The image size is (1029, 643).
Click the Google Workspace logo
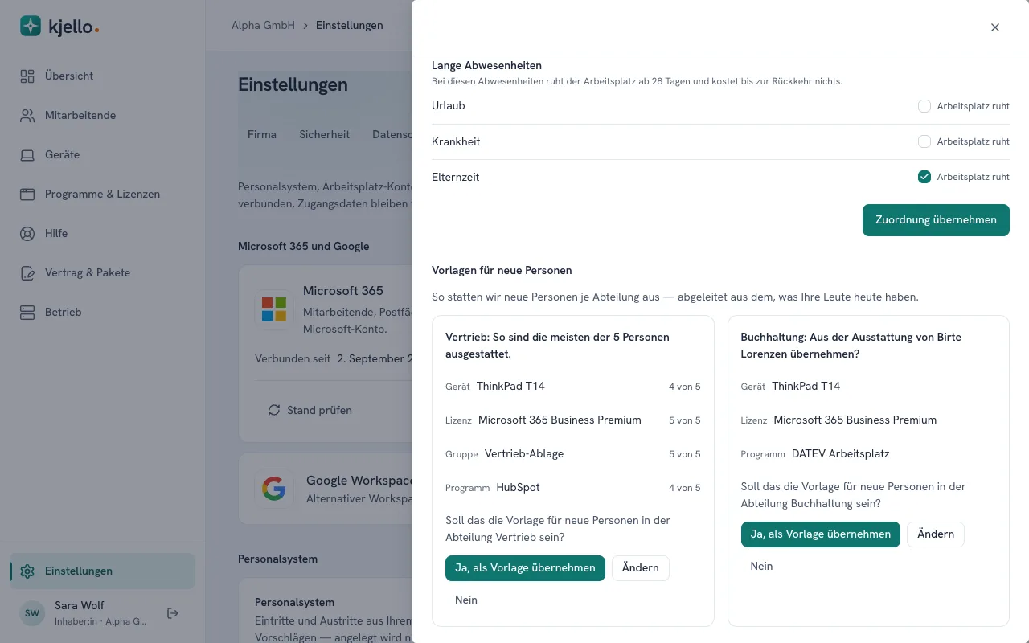[x=274, y=488]
